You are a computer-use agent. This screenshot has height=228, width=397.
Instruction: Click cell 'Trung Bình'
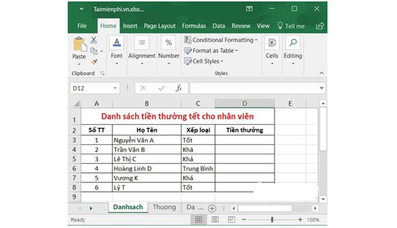[x=198, y=169]
